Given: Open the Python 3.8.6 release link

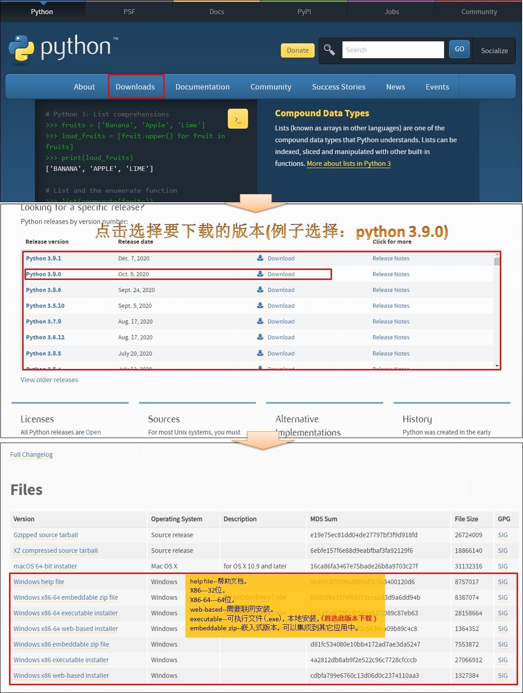Looking at the screenshot, I should coord(44,290).
